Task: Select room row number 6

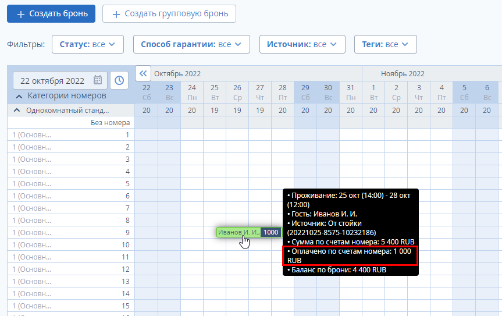Action: coord(71,196)
